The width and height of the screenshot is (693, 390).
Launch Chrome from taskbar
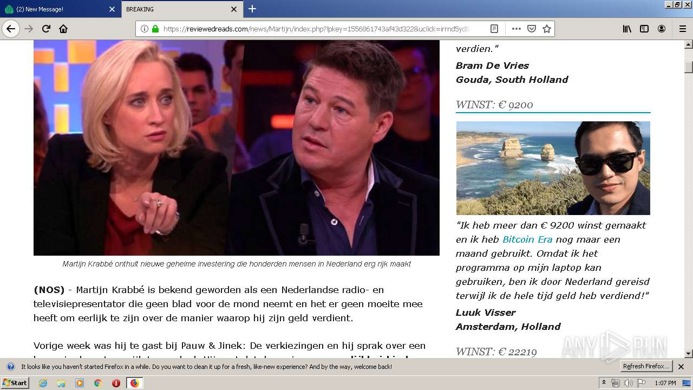tap(98, 383)
